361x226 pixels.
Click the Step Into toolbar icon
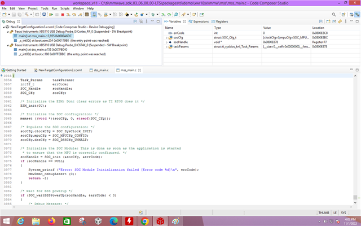click(x=68, y=15)
